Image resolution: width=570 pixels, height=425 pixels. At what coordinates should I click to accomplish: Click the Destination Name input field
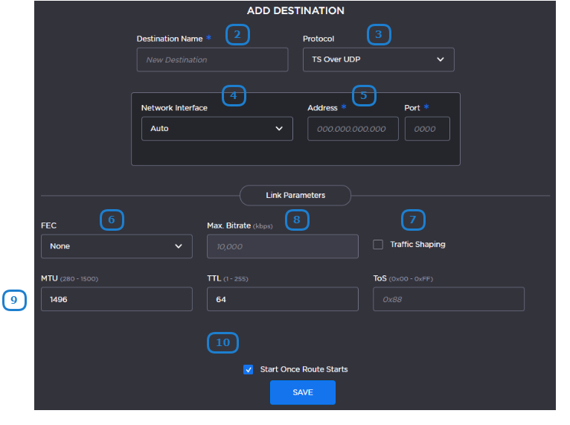(212, 60)
